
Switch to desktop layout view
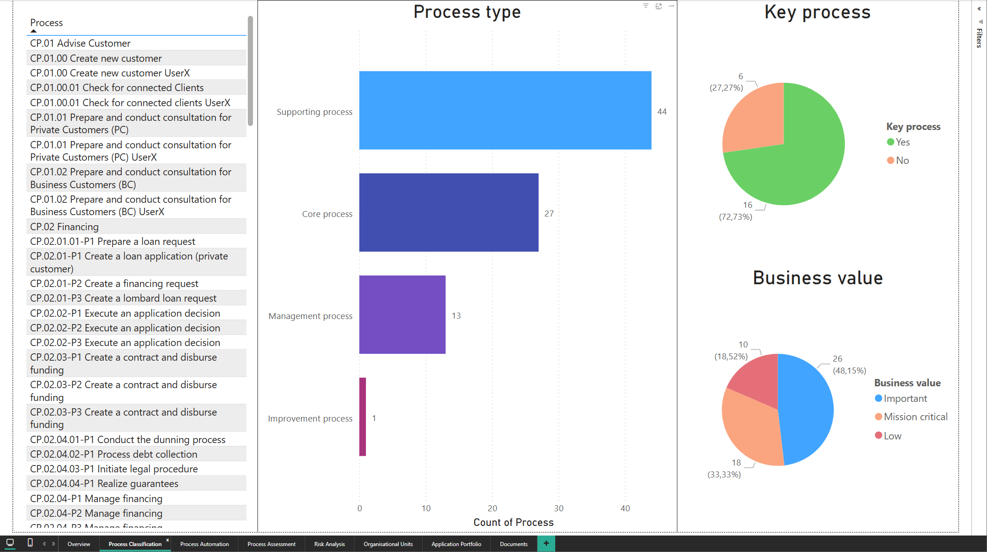(x=10, y=543)
